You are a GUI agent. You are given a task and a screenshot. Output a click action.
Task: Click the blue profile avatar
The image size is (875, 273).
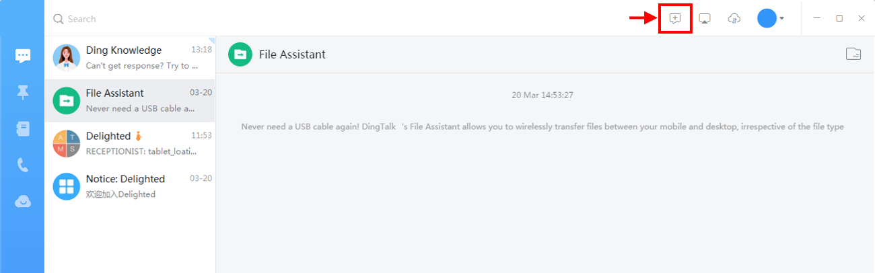click(x=767, y=18)
